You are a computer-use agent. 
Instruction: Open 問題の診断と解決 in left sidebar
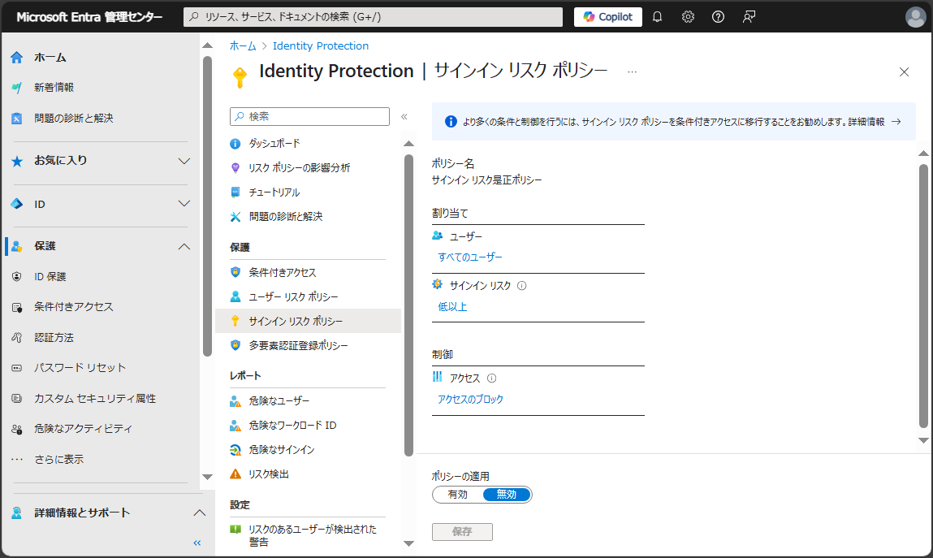[x=73, y=118]
